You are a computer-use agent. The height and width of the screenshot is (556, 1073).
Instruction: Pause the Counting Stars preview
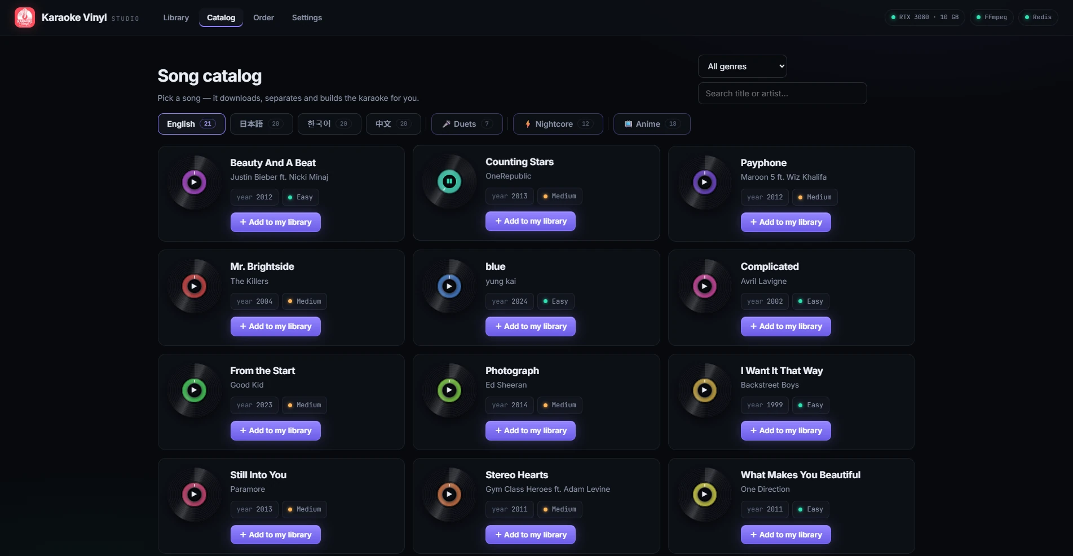(449, 181)
